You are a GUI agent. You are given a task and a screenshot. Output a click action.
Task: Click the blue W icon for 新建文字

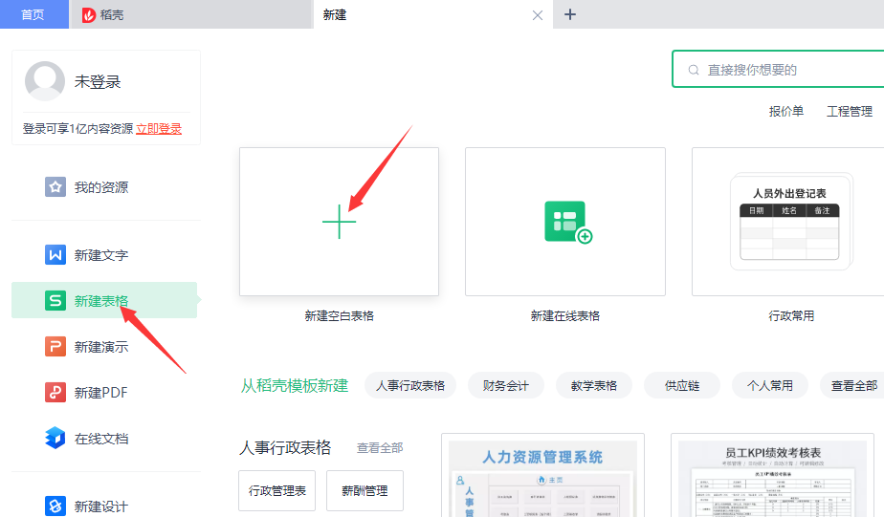[55, 254]
